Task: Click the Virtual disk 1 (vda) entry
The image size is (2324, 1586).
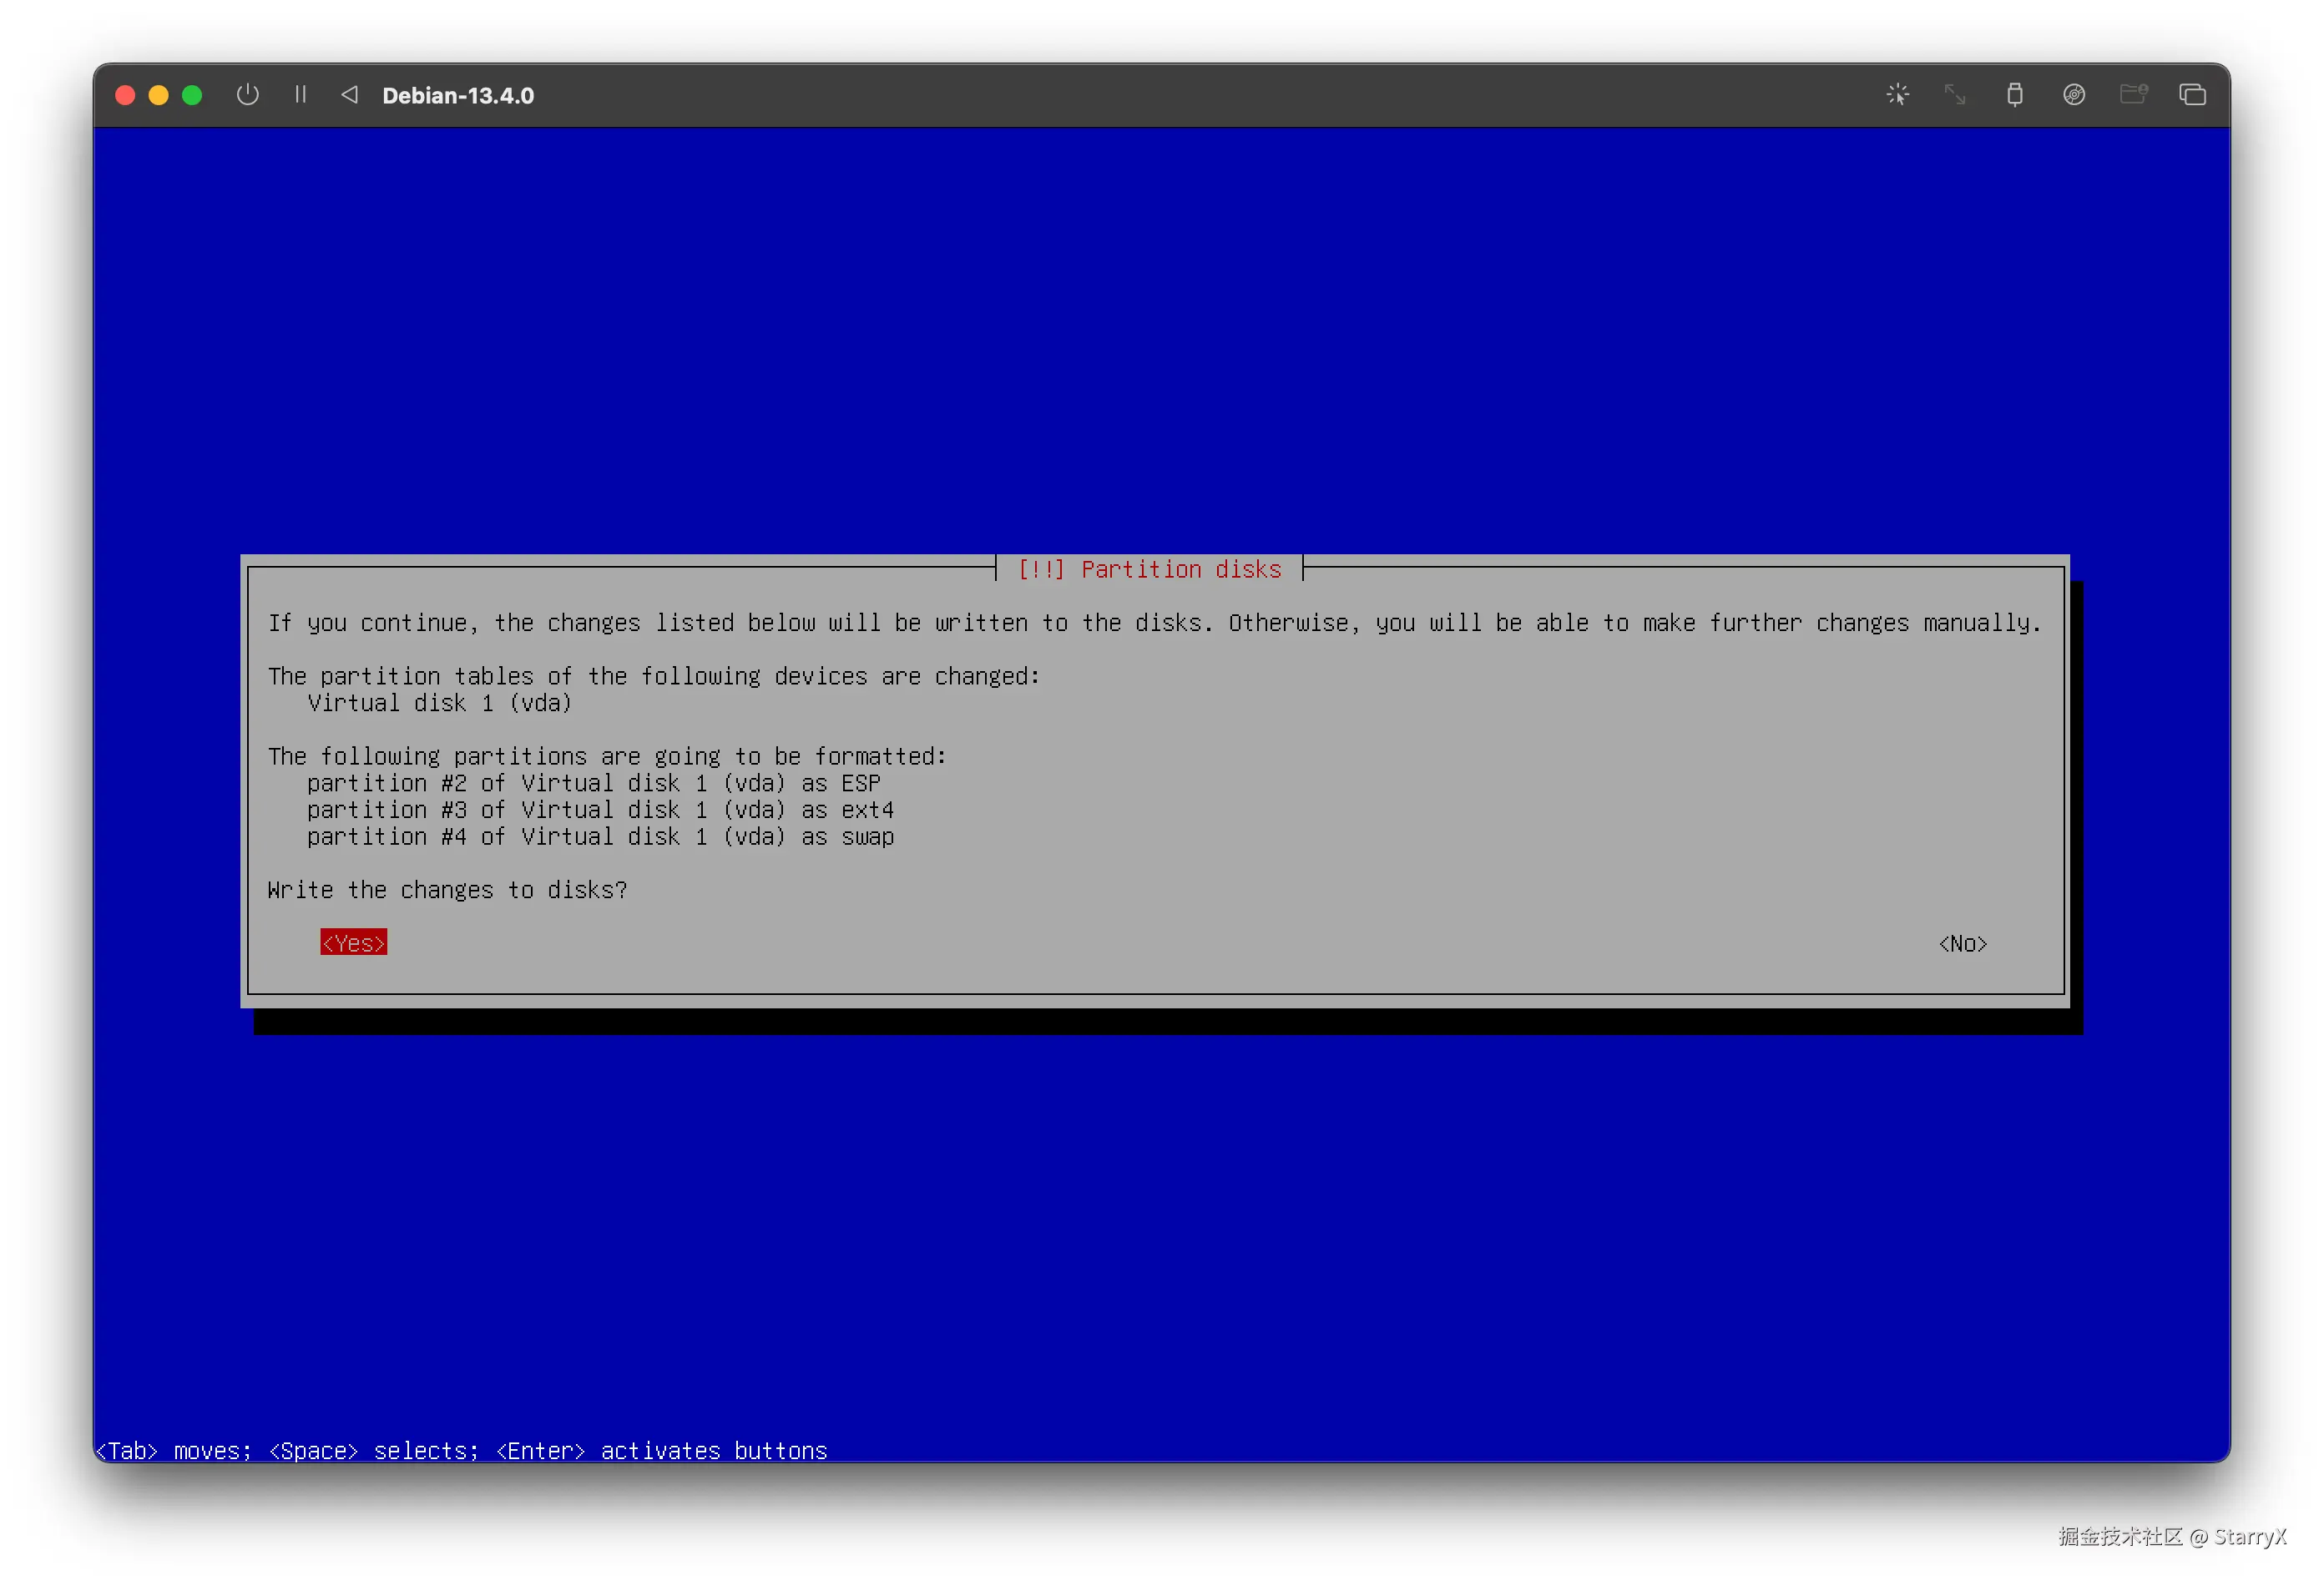Action: click(439, 703)
